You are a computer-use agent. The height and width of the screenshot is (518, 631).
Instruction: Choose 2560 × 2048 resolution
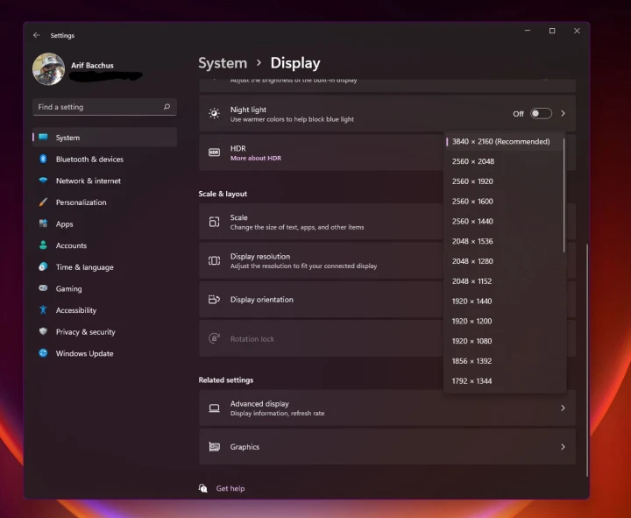504,161
